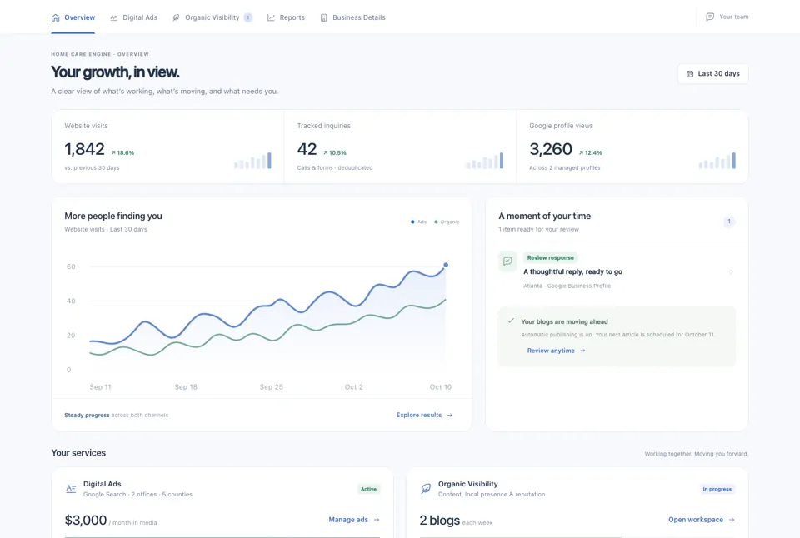The height and width of the screenshot is (538, 800).
Task: Click the Digital Ads service card icon
Action: 71,489
